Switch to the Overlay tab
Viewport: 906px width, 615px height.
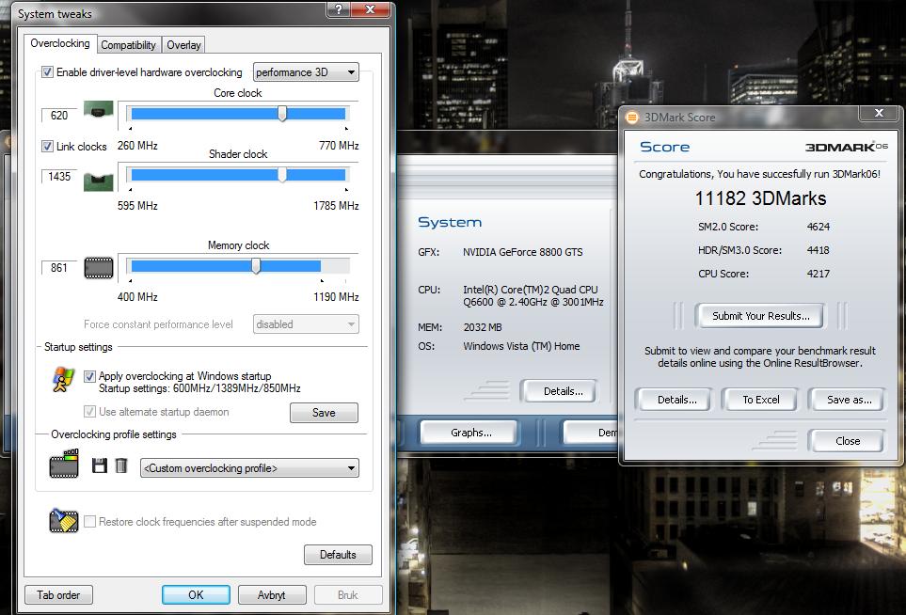[183, 45]
